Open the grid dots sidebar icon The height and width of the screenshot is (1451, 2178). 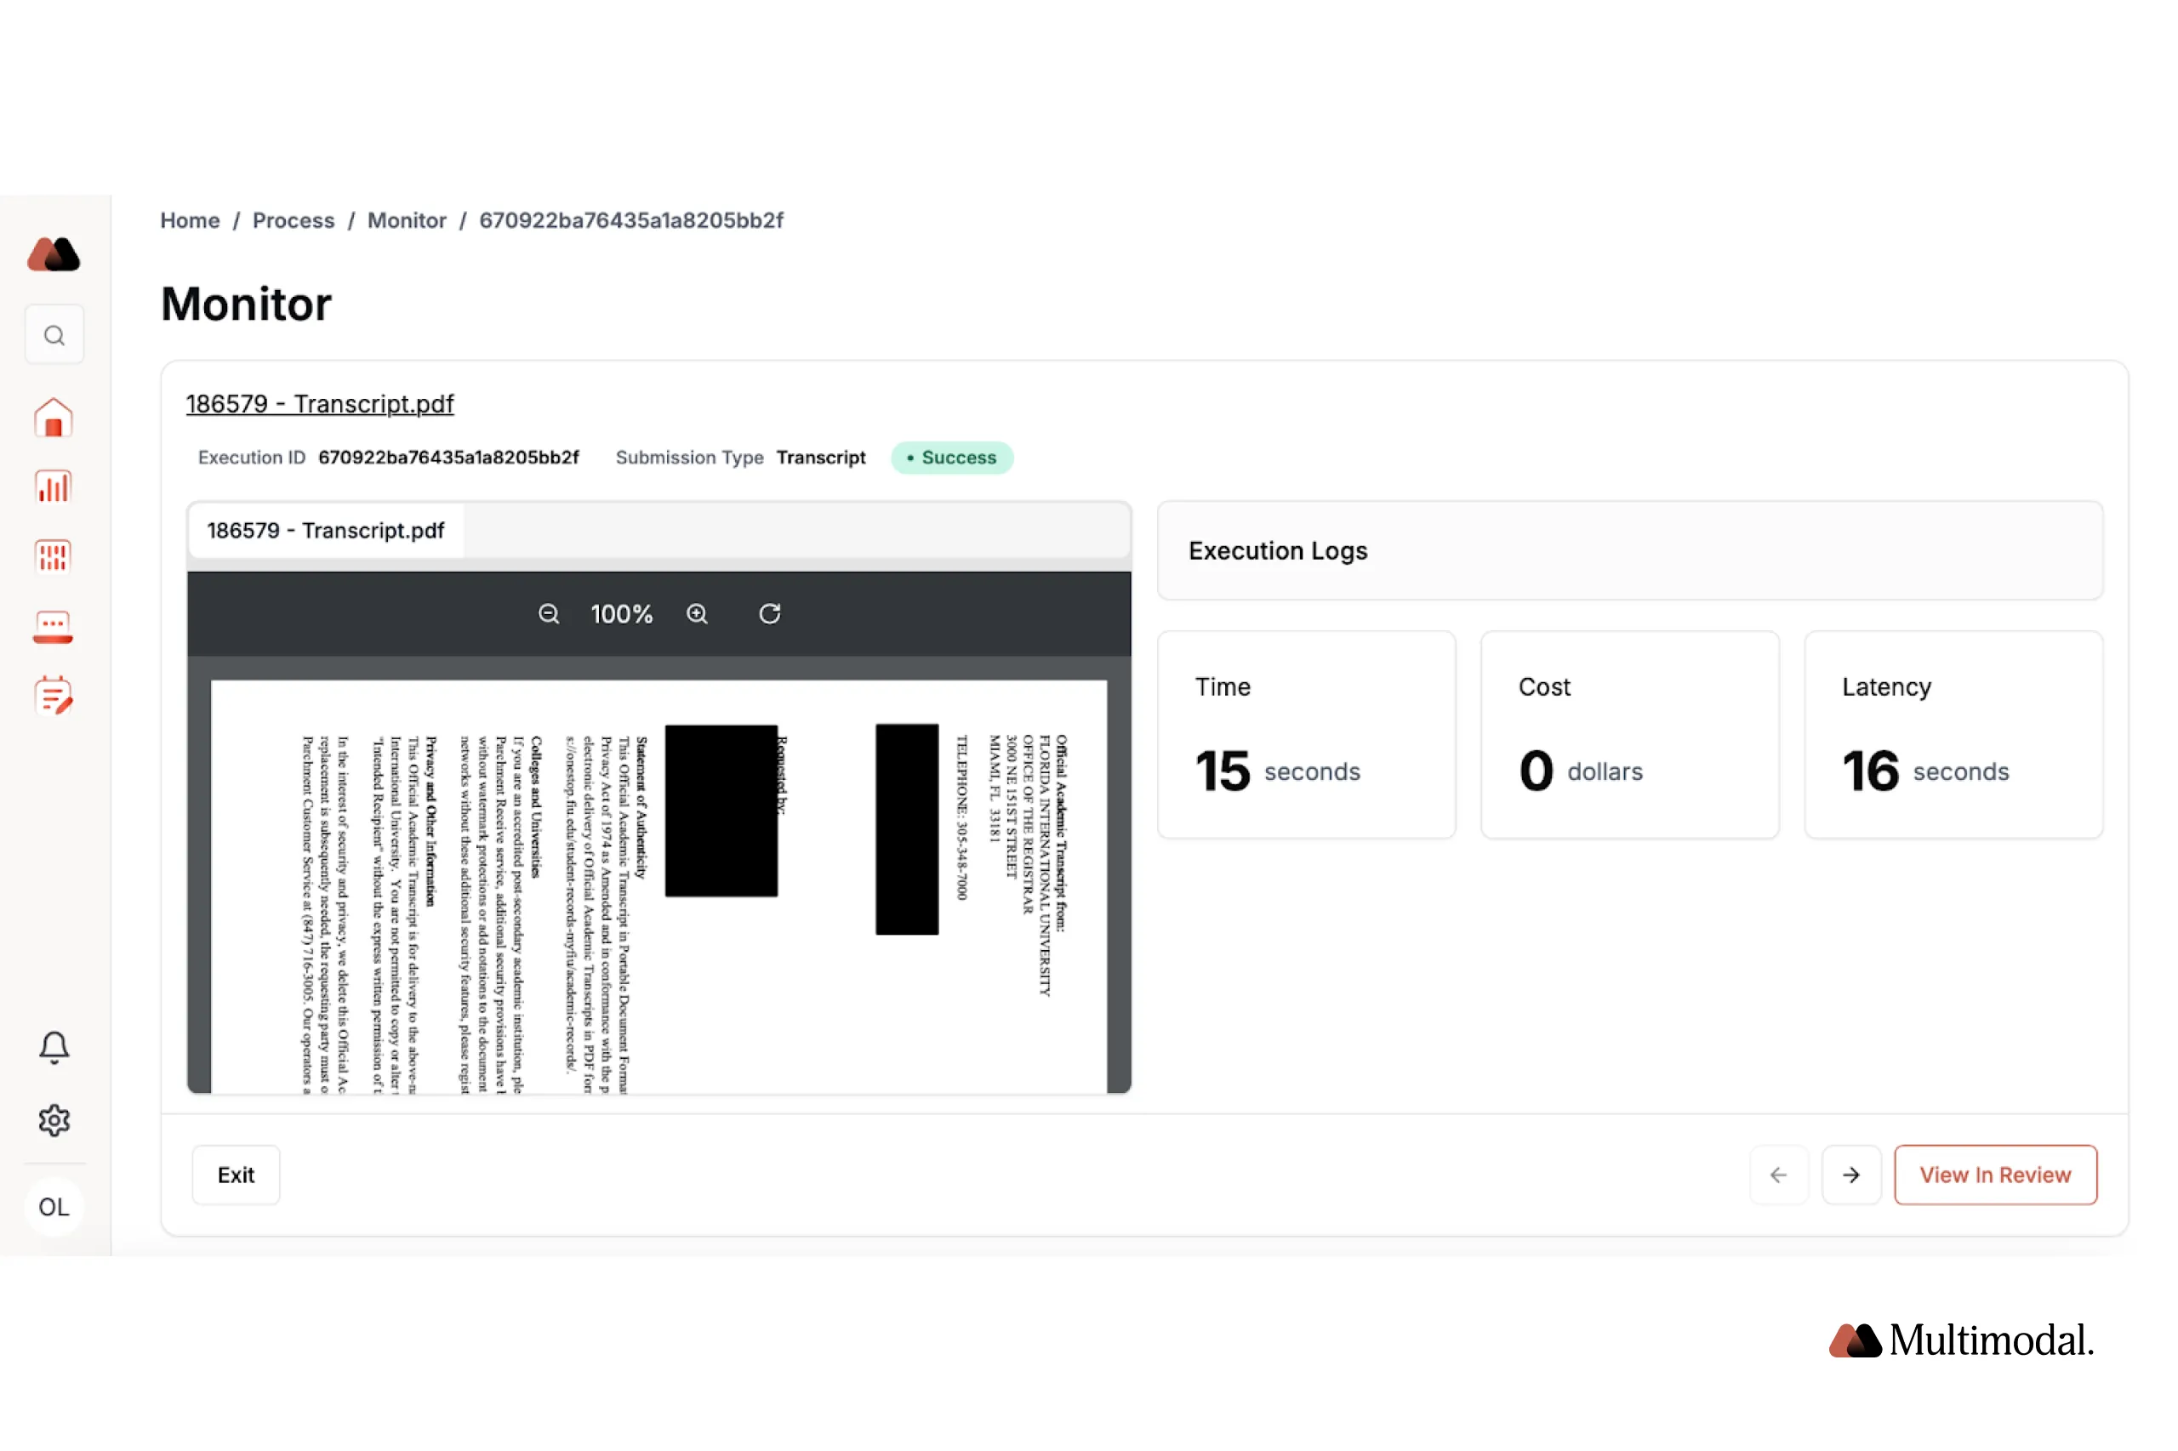tap(54, 556)
